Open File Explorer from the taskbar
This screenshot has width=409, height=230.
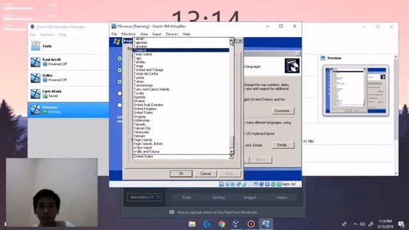[x=192, y=224]
